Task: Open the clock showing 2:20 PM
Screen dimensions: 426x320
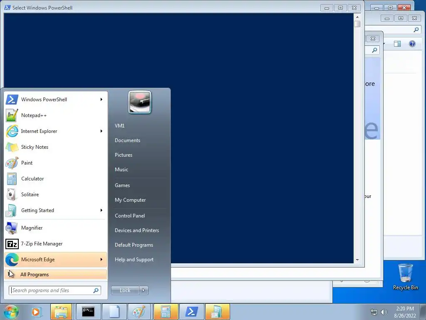Action: click(405, 312)
